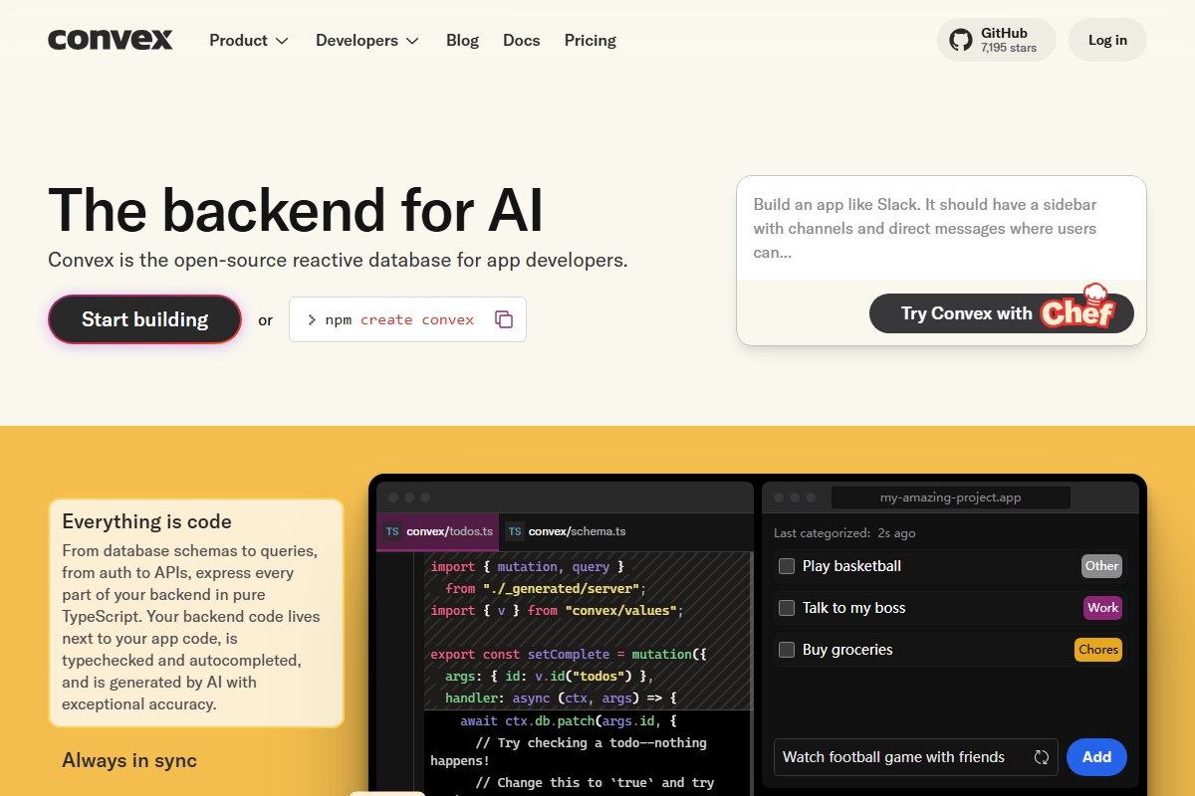The height and width of the screenshot is (796, 1195).
Task: Click the refresh icon in todo input
Action: point(1042,757)
